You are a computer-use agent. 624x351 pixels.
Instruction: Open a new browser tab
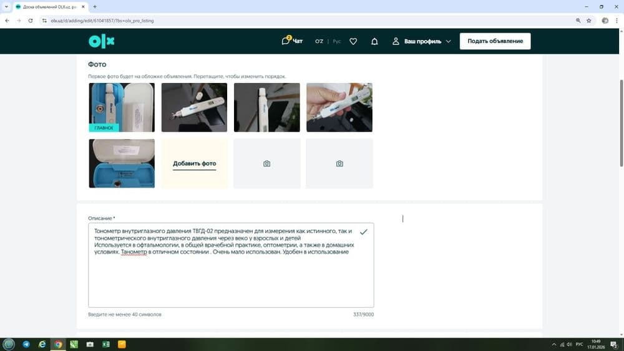click(95, 7)
